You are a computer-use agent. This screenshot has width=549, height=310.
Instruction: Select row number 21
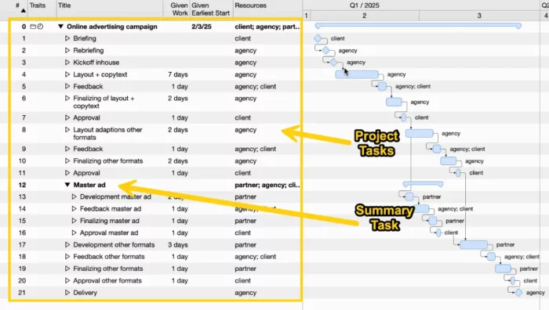point(22,293)
